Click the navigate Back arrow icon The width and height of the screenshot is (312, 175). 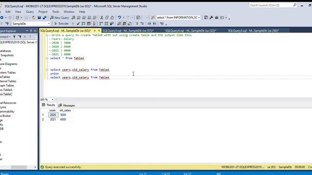tap(2, 17)
